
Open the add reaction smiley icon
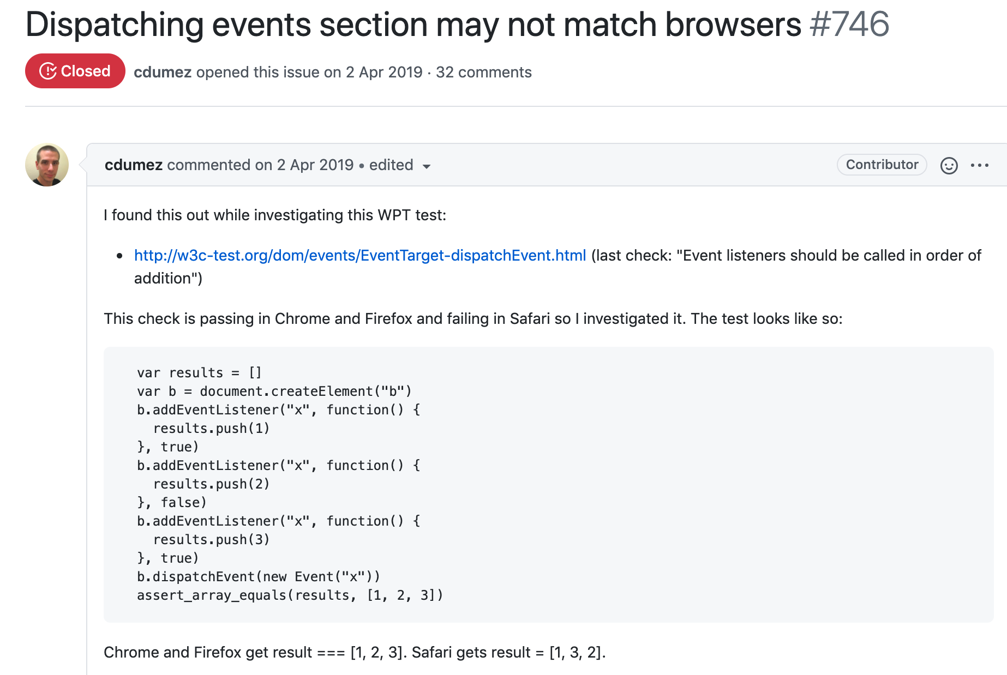tap(949, 165)
